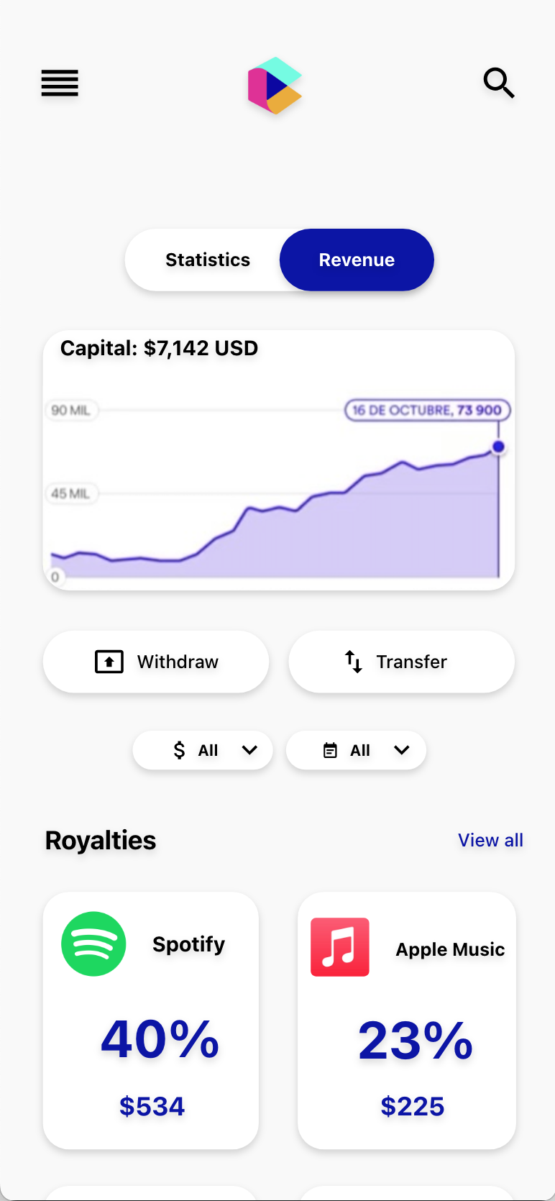Click the Apple Music logo icon
The width and height of the screenshot is (555, 1201).
pos(340,947)
